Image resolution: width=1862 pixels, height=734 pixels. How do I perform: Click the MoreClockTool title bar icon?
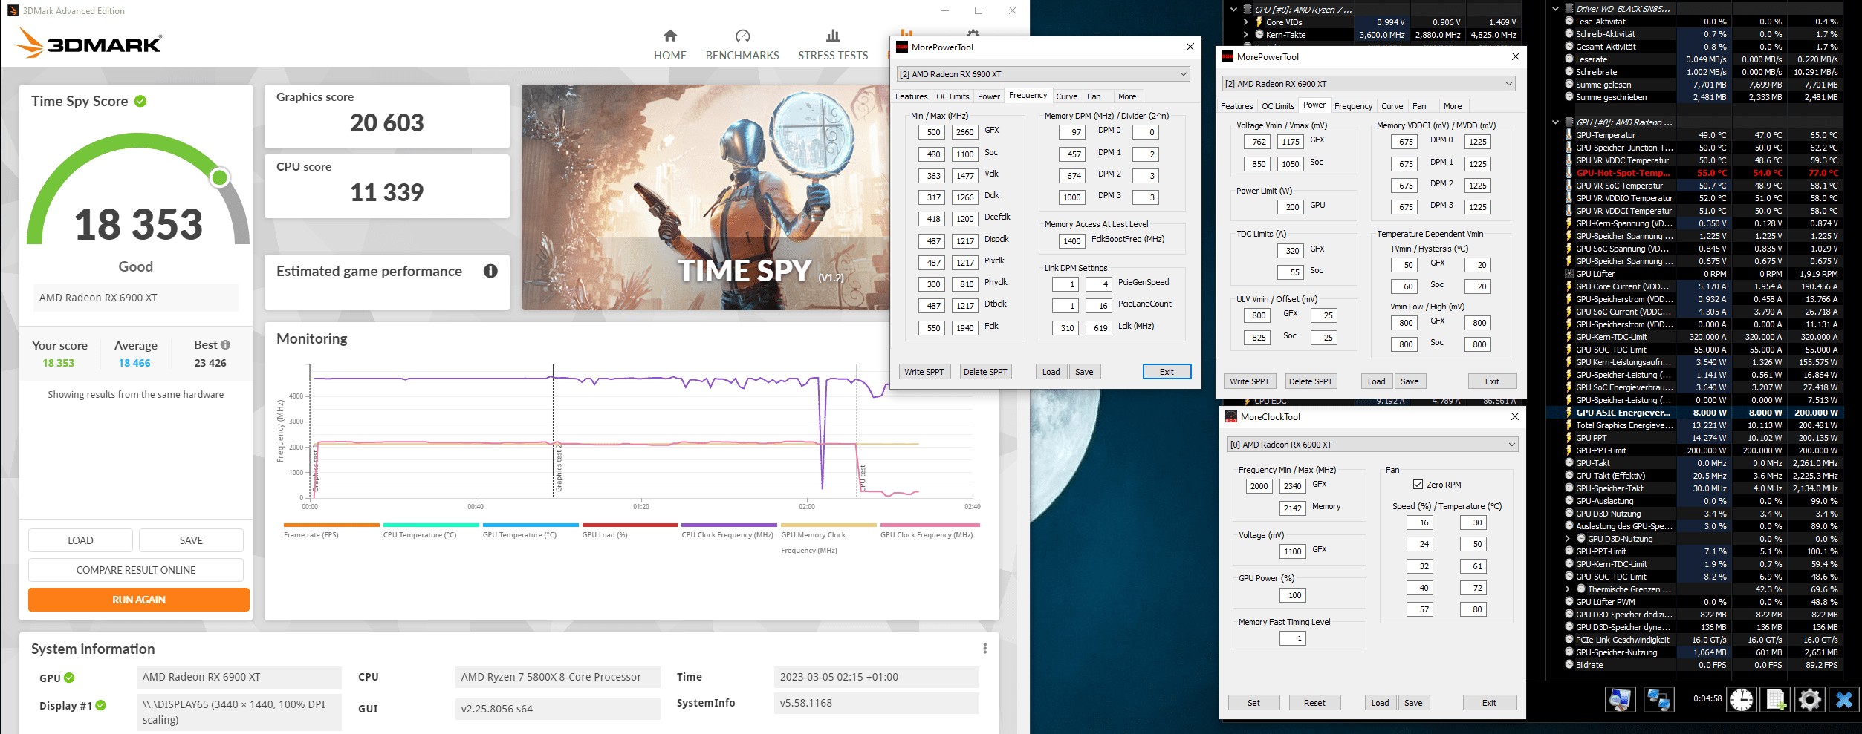coord(1231,416)
